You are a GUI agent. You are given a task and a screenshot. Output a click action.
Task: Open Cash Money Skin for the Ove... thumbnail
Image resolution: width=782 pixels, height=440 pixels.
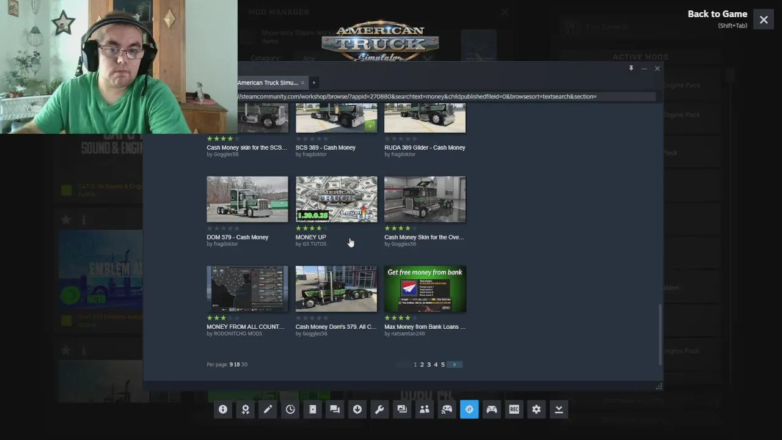425,199
